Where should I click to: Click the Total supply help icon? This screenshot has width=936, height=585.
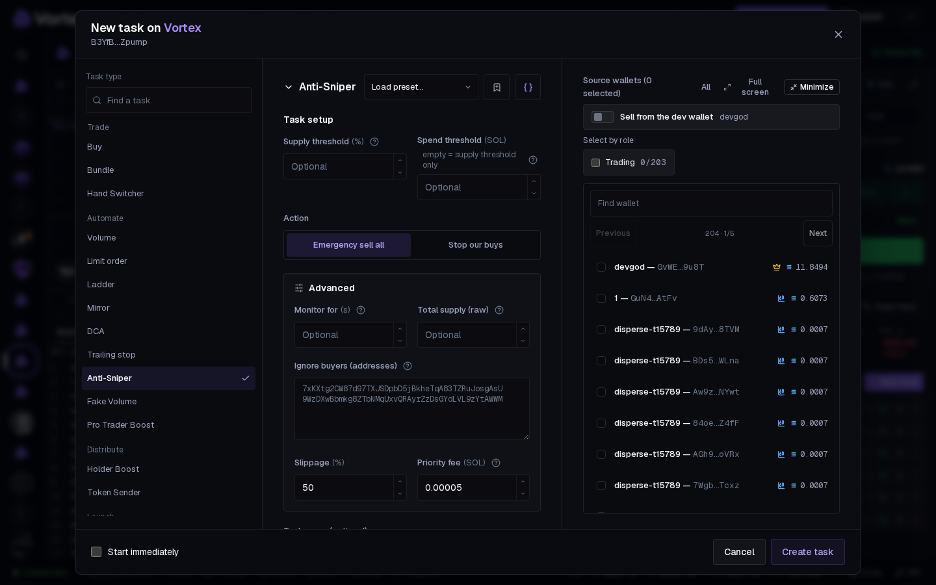tap(499, 310)
